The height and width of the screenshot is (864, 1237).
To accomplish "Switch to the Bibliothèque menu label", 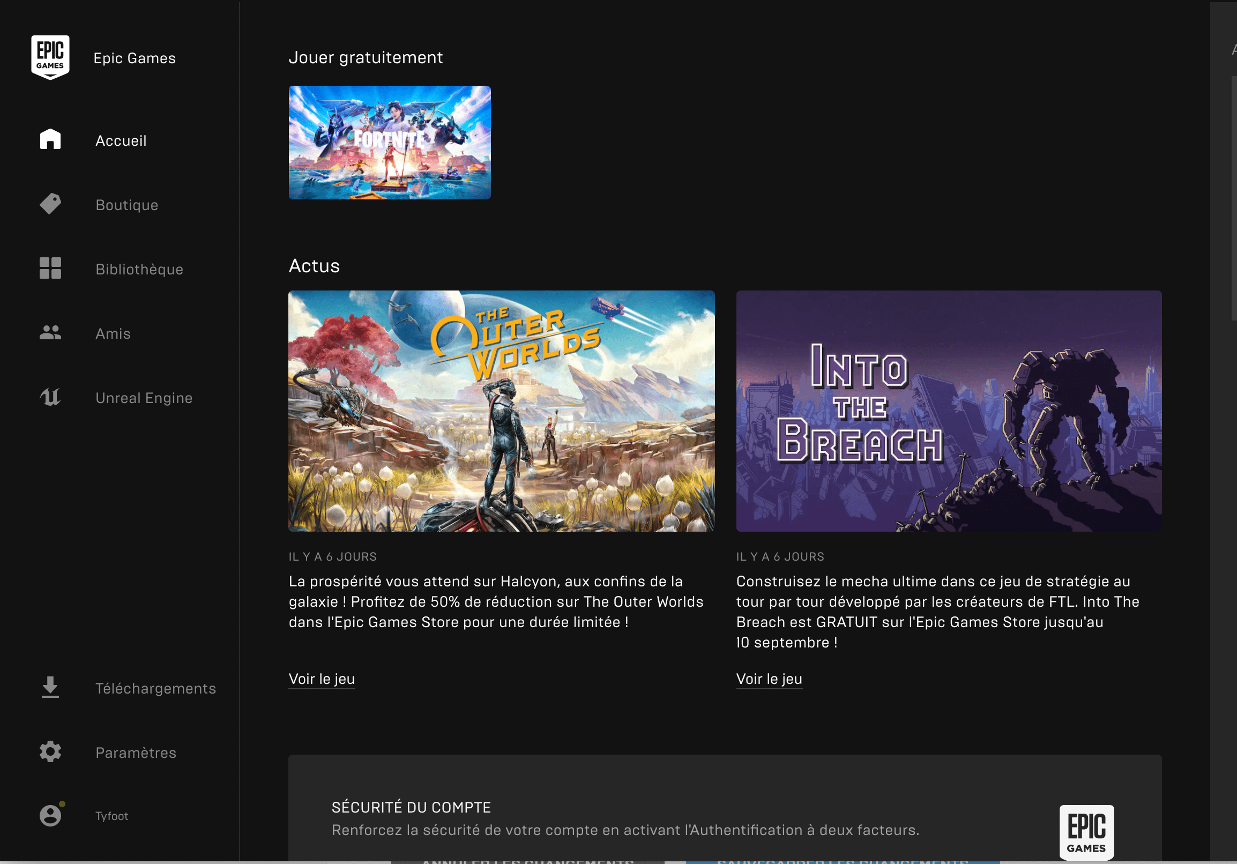I will coord(139,269).
